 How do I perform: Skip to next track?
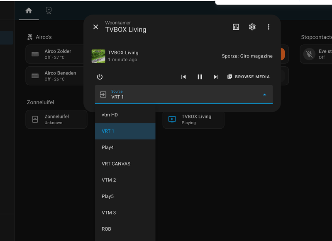[216, 77]
